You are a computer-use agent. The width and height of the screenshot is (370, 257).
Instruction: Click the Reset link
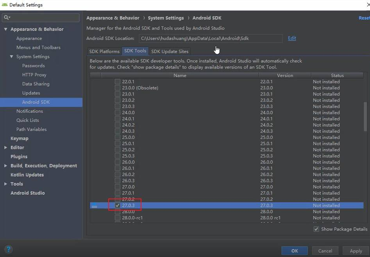[x=365, y=18]
